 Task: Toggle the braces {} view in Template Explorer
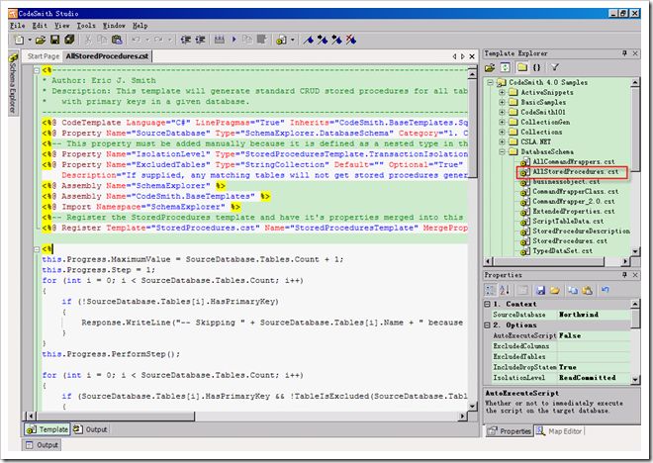click(537, 67)
